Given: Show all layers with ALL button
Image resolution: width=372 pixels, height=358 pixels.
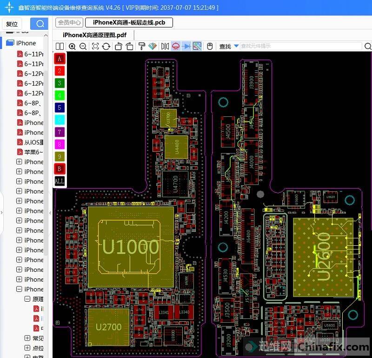Looking at the screenshot, I should [x=60, y=181].
